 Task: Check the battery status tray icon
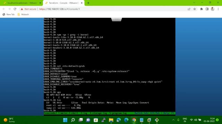point(200,120)
